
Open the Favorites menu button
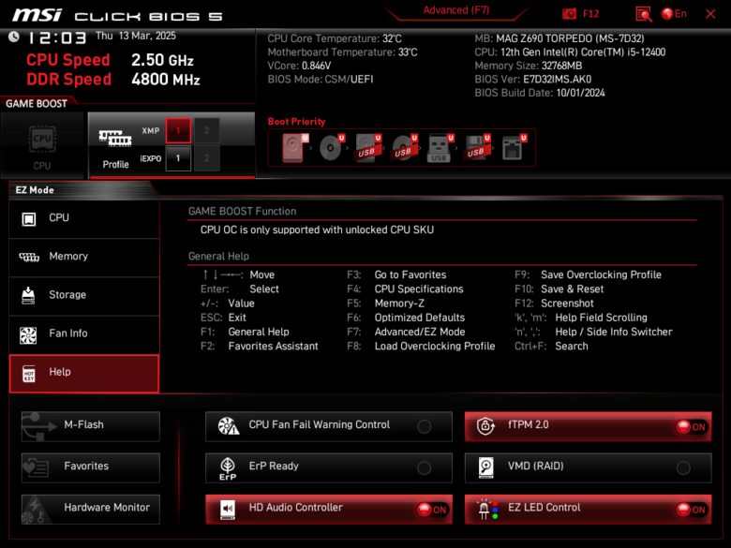tap(91, 467)
